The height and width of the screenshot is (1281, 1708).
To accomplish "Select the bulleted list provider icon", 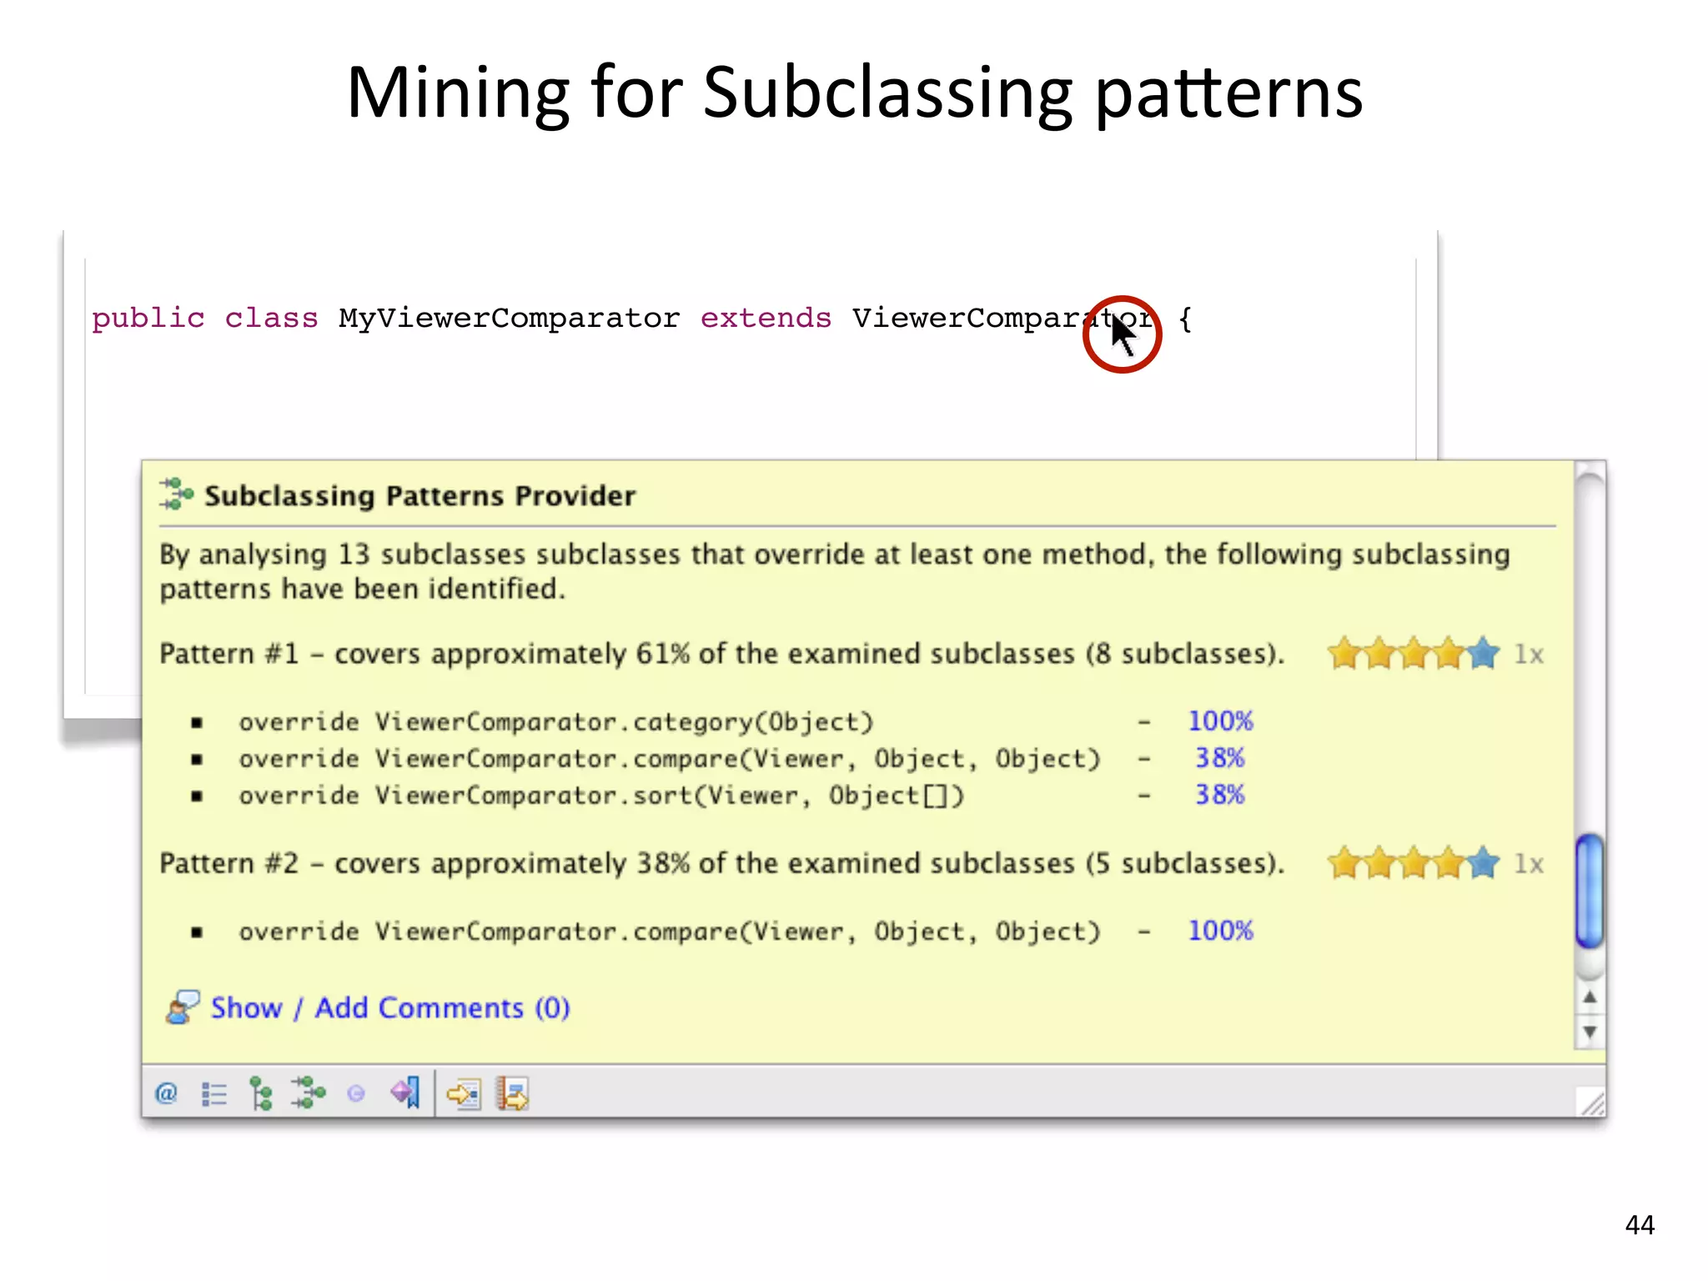I will (x=214, y=1093).
